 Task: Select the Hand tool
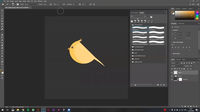[2, 62]
